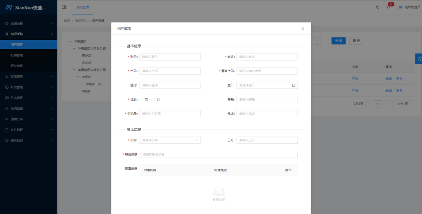Collapse 华夏集团成都分公司 tree node
This screenshot has width=422, height=214.
click(74, 70)
